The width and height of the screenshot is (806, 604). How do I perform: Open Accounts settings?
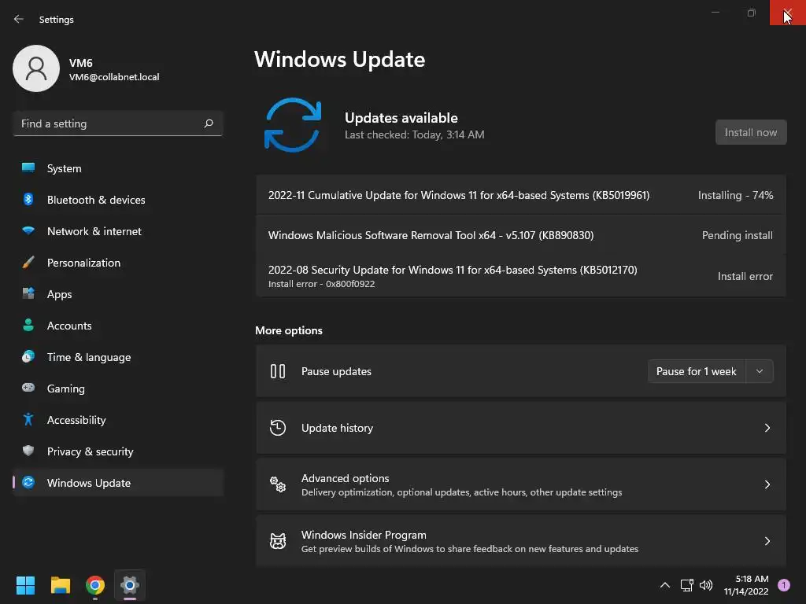click(x=118, y=325)
